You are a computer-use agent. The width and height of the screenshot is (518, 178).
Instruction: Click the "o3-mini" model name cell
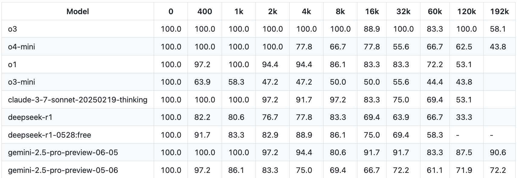21,82
